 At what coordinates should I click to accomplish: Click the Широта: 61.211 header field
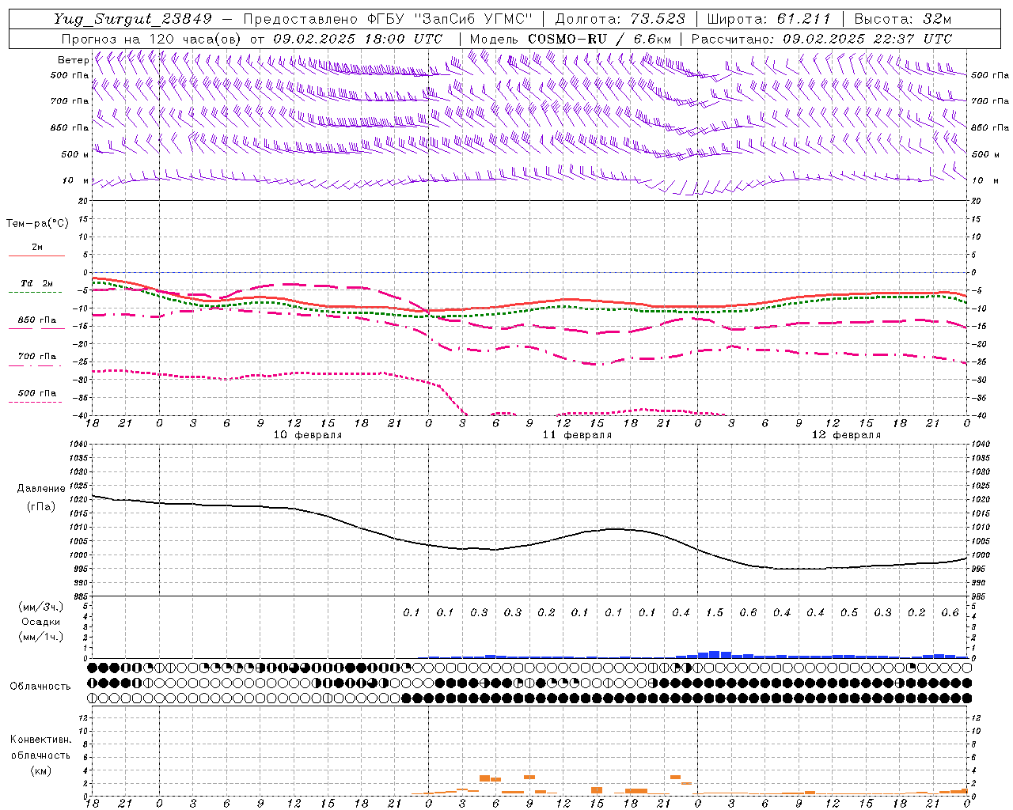tap(768, 19)
